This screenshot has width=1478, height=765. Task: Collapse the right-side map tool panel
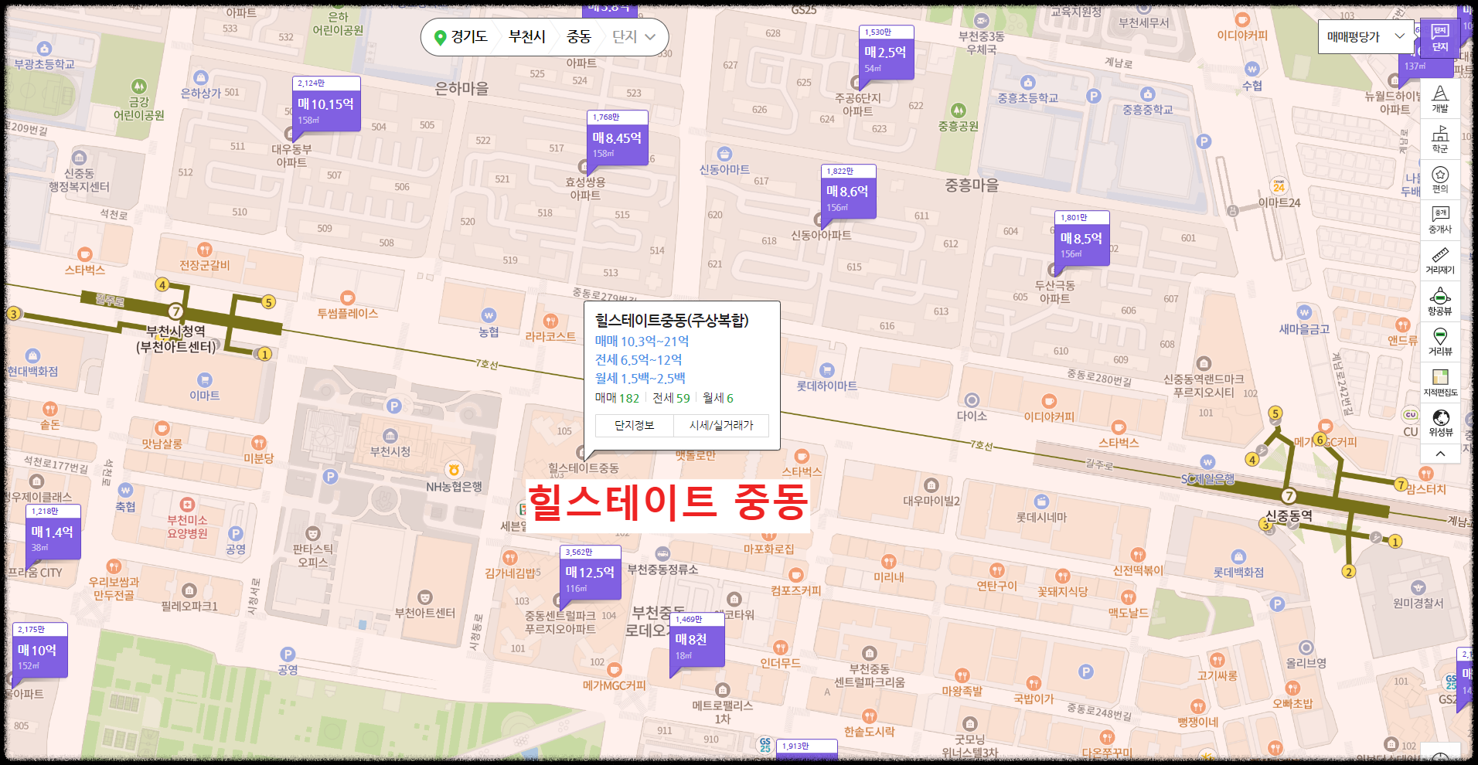(1440, 454)
